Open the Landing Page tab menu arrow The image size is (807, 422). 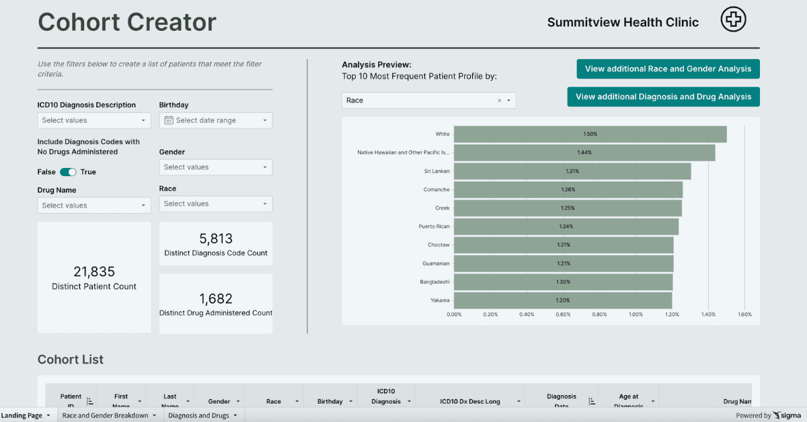click(x=48, y=415)
